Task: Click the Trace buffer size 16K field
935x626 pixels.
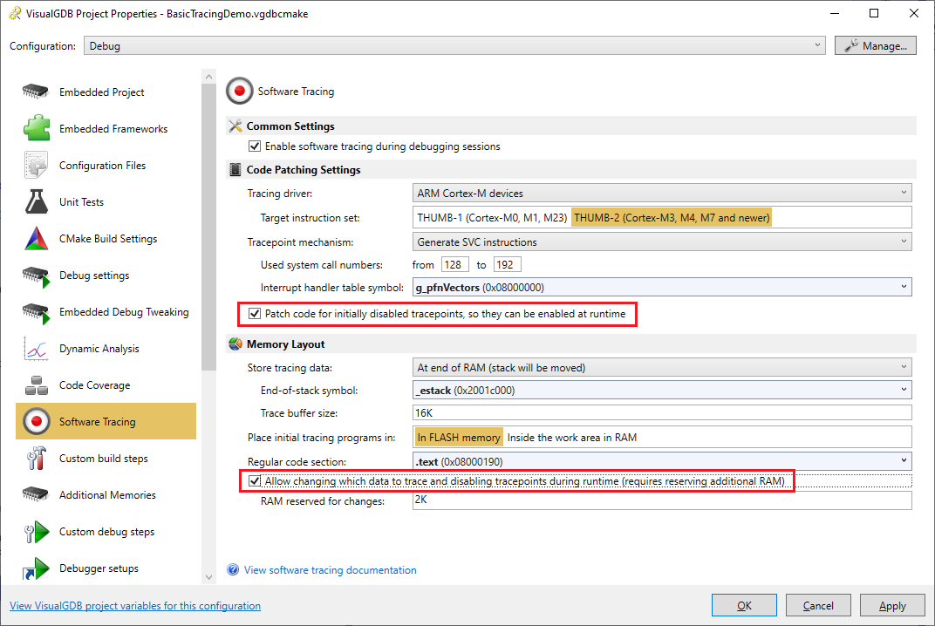Action: pyautogui.click(x=662, y=412)
